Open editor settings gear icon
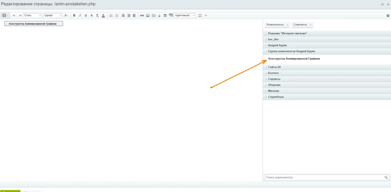Image resolution: width=391 pixels, height=192 pixels. [388, 16]
